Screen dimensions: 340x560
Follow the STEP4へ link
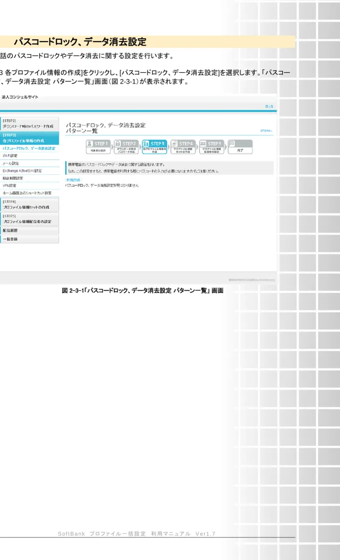tap(267, 130)
